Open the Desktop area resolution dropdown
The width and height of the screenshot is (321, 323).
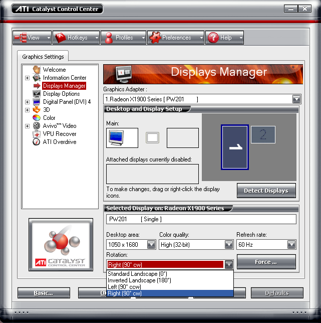pyautogui.click(x=151, y=245)
